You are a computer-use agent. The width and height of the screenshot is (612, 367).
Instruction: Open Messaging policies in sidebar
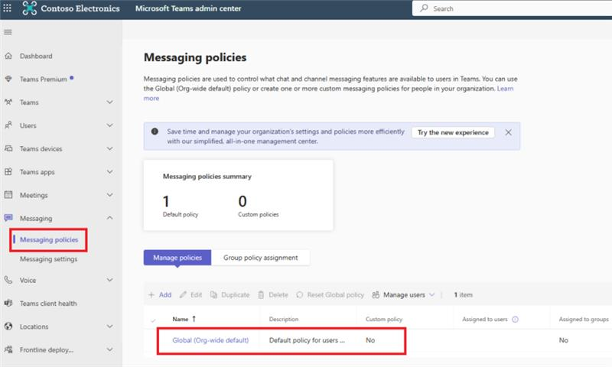coord(49,239)
